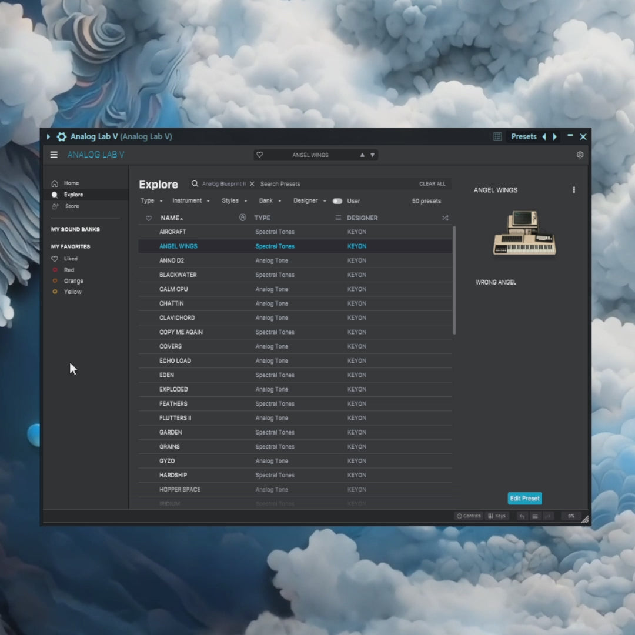The image size is (635, 635).
Task: Click CLEAR ALL to reset filters
Action: pyautogui.click(x=432, y=184)
